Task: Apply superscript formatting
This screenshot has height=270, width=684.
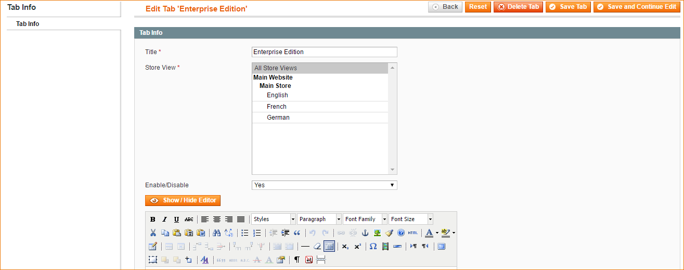Action: point(357,247)
